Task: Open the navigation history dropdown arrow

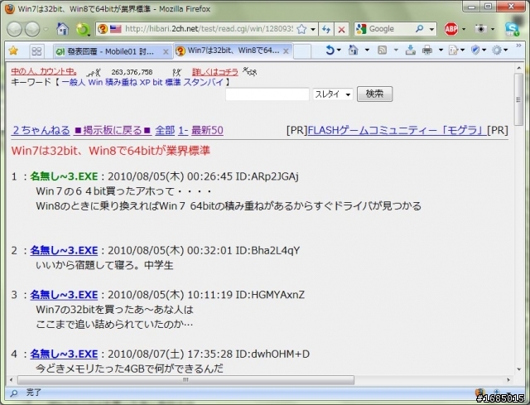Action: (46, 30)
